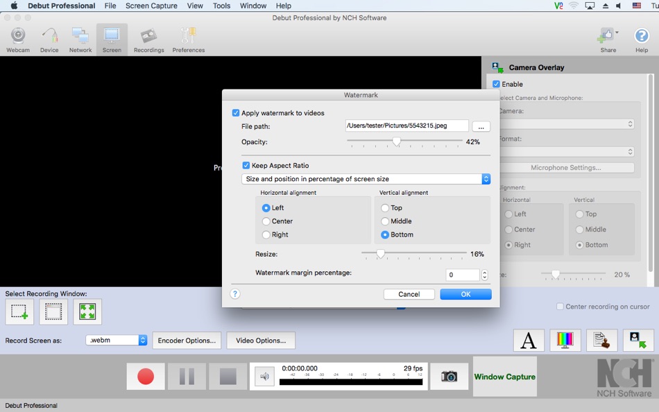Click the US flag input source icon
This screenshot has width=659, height=412.
pyautogui.click(x=637, y=6)
